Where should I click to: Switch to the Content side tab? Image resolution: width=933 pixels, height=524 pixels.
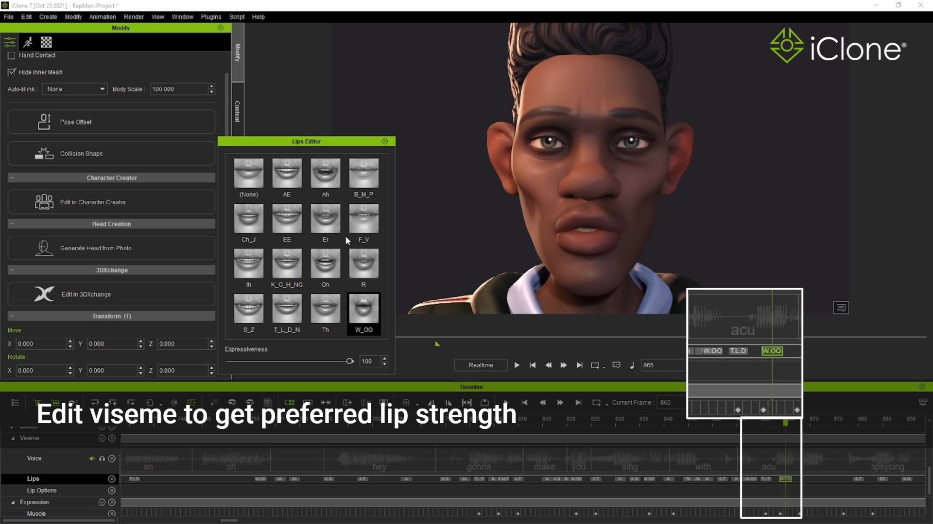(238, 111)
